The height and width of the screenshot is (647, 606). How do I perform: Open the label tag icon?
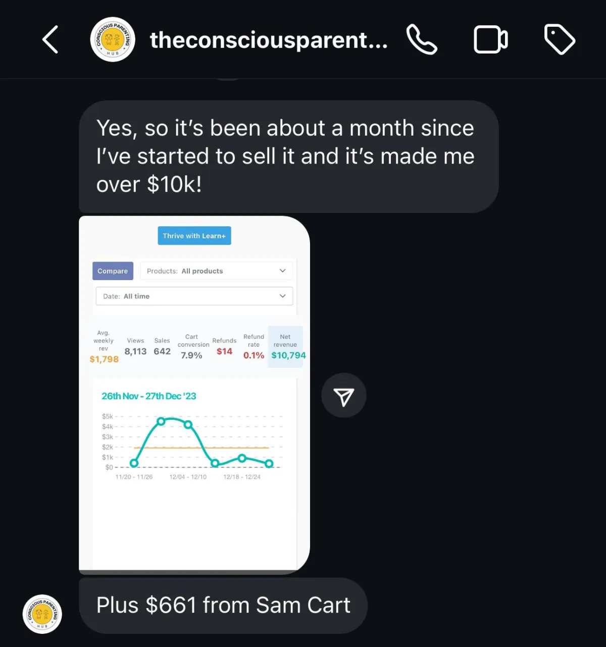pyautogui.click(x=560, y=39)
